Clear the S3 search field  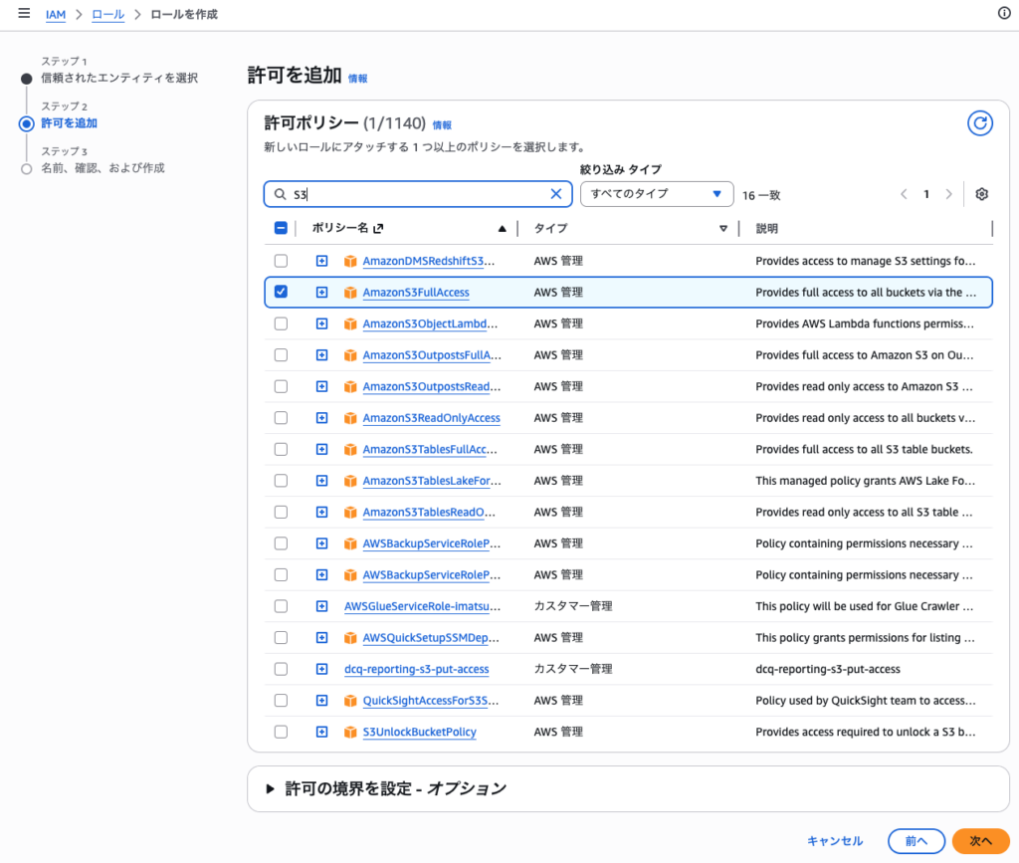tap(556, 194)
